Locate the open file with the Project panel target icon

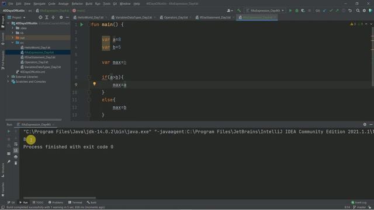coord(40,17)
